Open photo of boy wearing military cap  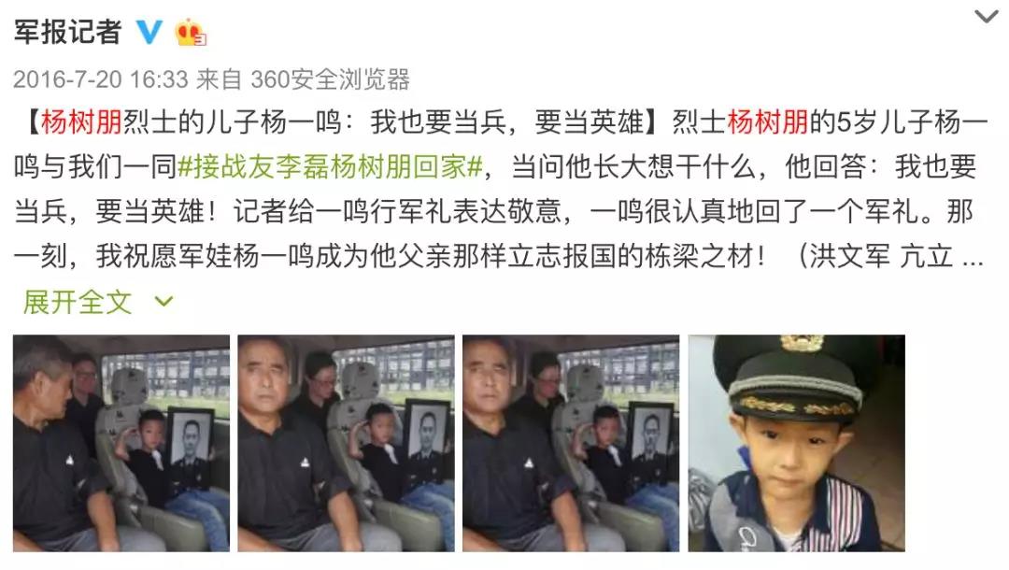pos(797,443)
